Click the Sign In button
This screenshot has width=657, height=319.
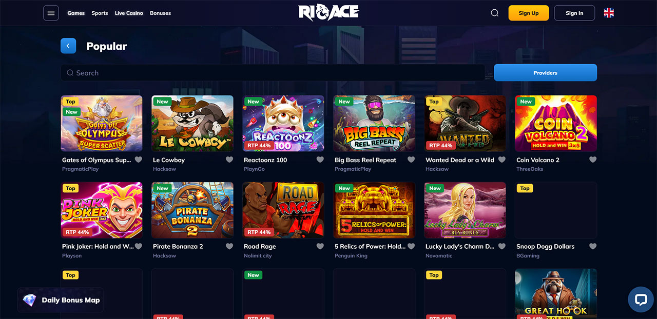pos(574,13)
